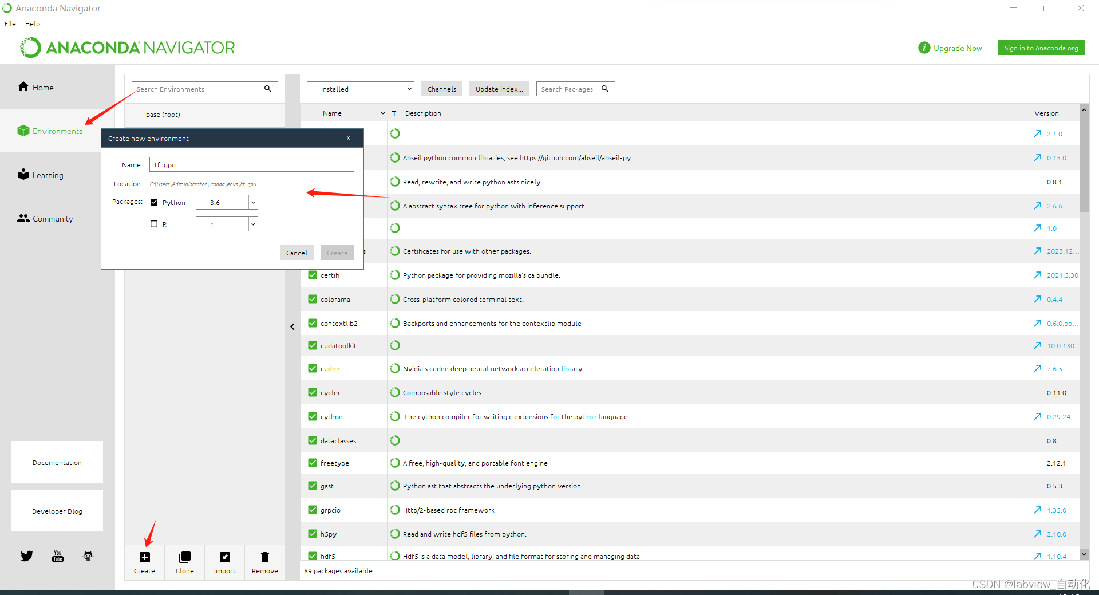Open the Learning section
The width and height of the screenshot is (1099, 595).
(41, 175)
